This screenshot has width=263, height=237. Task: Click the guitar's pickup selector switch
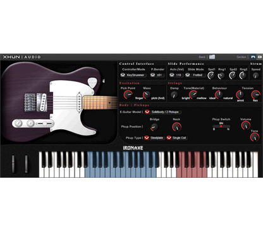pos(45,124)
